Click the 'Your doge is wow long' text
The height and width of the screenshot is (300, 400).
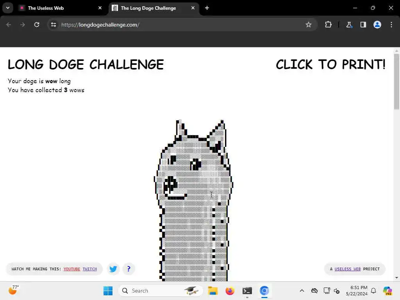[x=39, y=81]
